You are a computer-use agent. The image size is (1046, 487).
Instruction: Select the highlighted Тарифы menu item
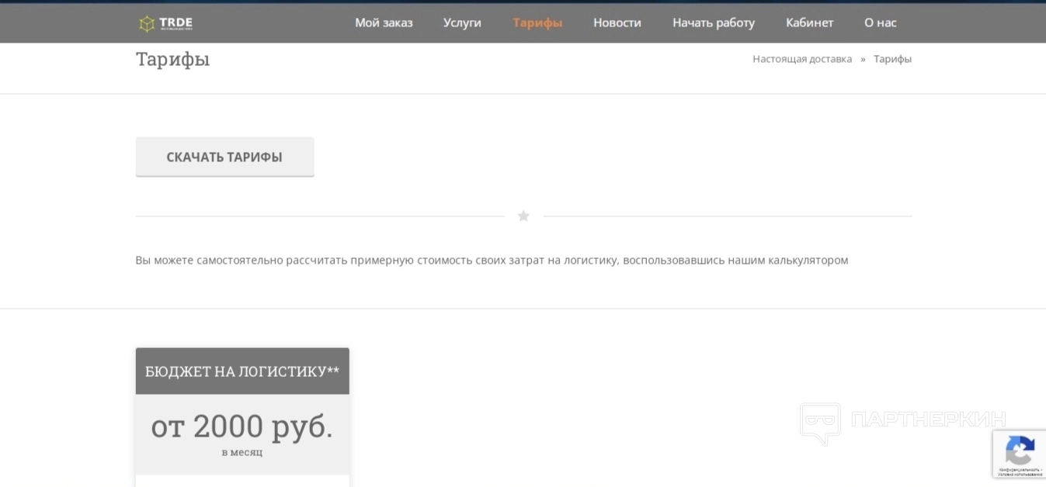pos(537,22)
